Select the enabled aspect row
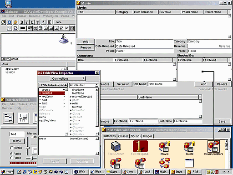Image resolution: width=233 pixels, height=175 pixels. (x=52, y=93)
